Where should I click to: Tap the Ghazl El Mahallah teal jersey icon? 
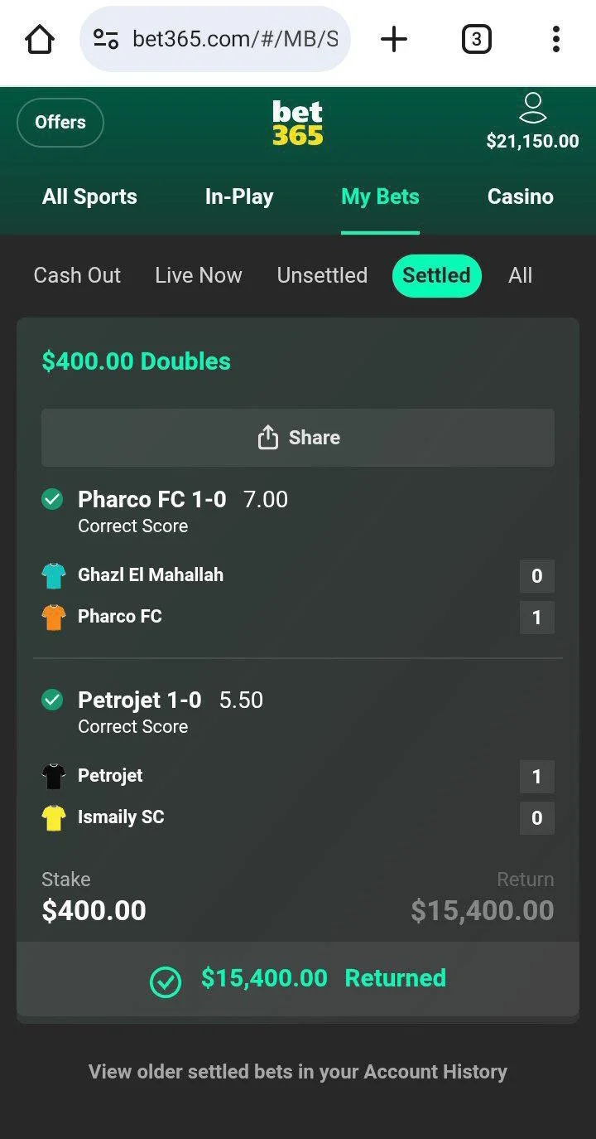(54, 575)
